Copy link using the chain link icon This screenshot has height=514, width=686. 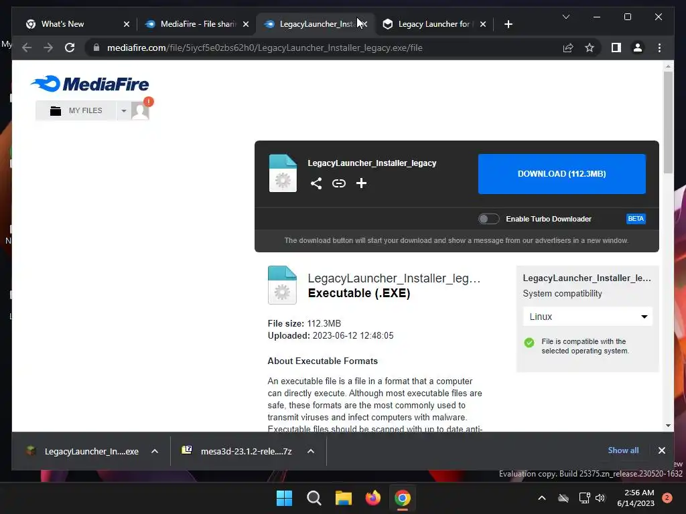click(x=338, y=183)
